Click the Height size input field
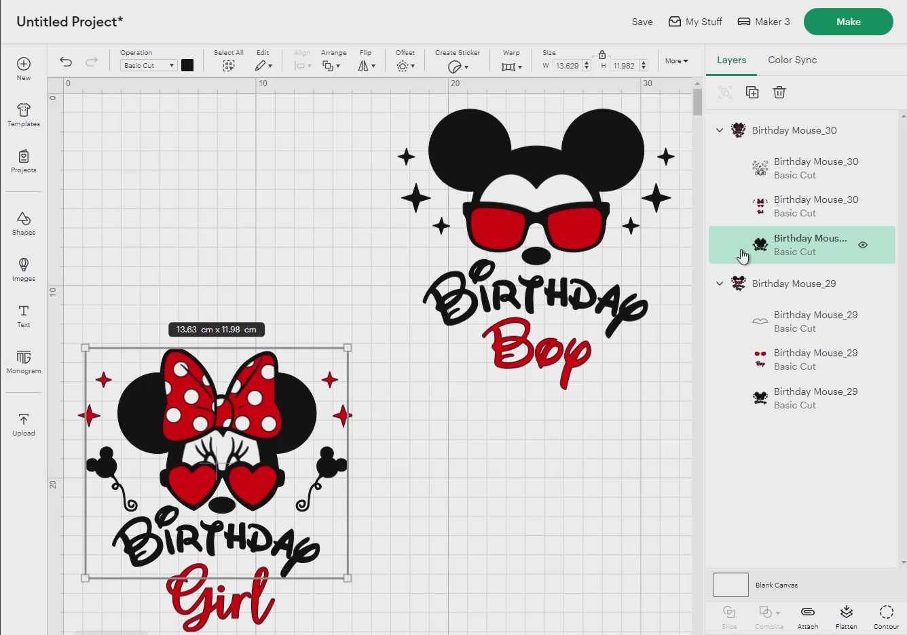Screen dimensions: 907x635 click(x=624, y=66)
